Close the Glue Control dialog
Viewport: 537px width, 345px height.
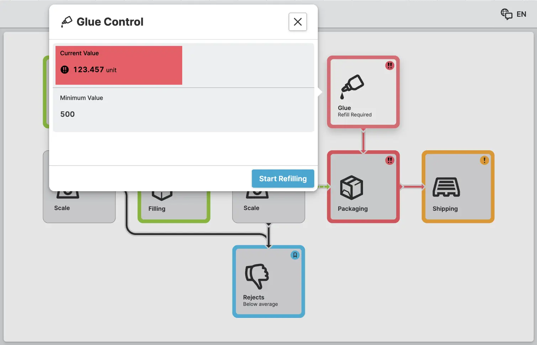(x=298, y=22)
